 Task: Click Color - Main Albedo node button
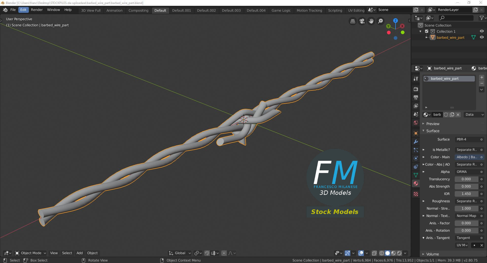469,157
